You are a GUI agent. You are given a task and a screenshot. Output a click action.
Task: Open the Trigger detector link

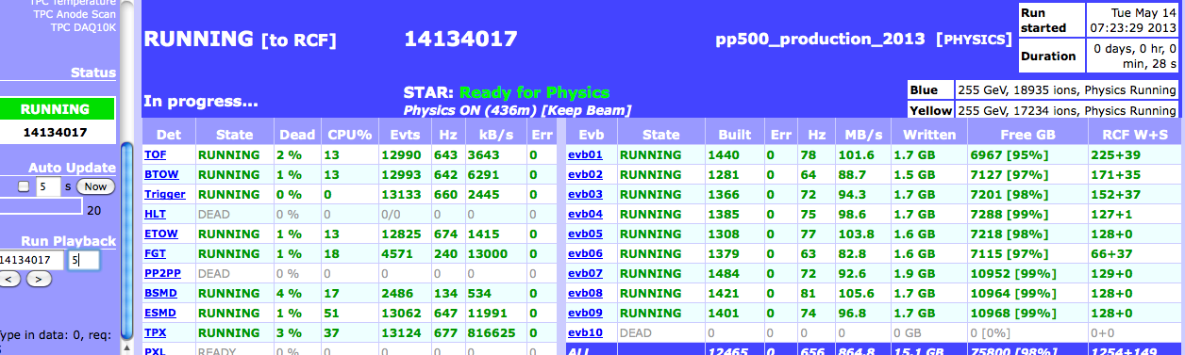click(164, 194)
